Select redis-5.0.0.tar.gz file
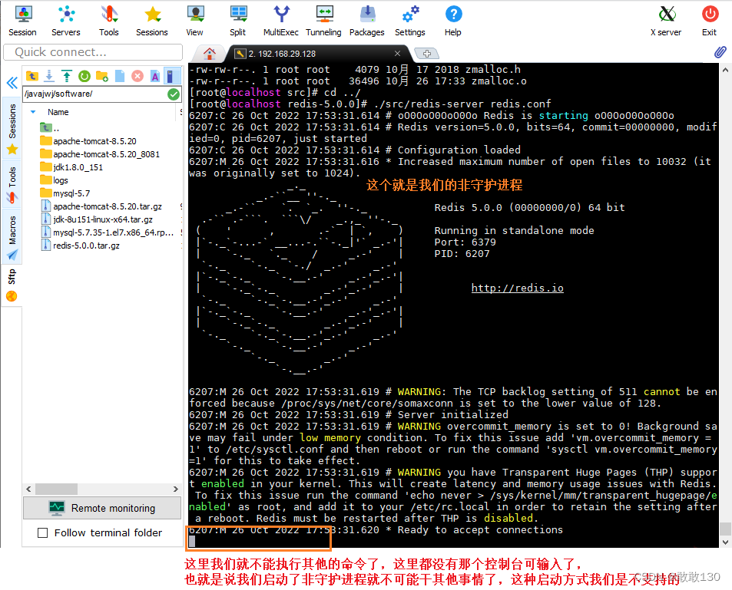This screenshot has width=732, height=590. click(x=86, y=246)
